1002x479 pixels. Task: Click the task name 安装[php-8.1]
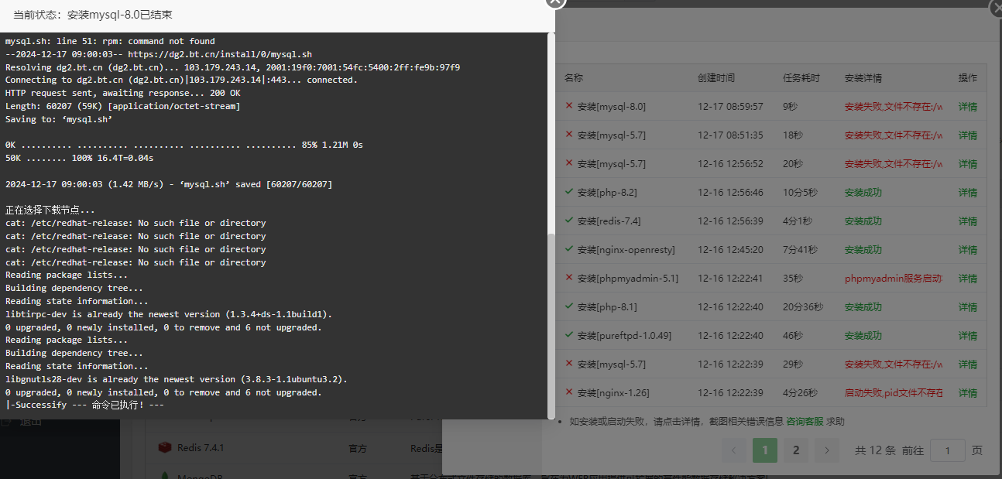pyautogui.click(x=607, y=307)
